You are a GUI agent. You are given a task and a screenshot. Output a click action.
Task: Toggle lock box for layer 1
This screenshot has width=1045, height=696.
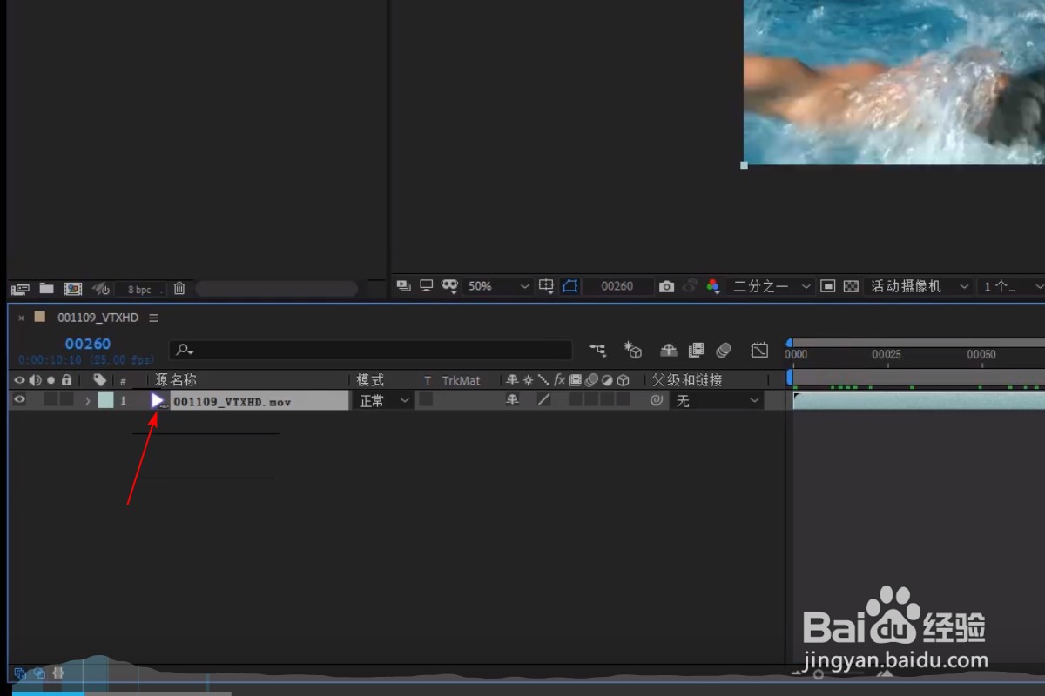pyautogui.click(x=66, y=400)
